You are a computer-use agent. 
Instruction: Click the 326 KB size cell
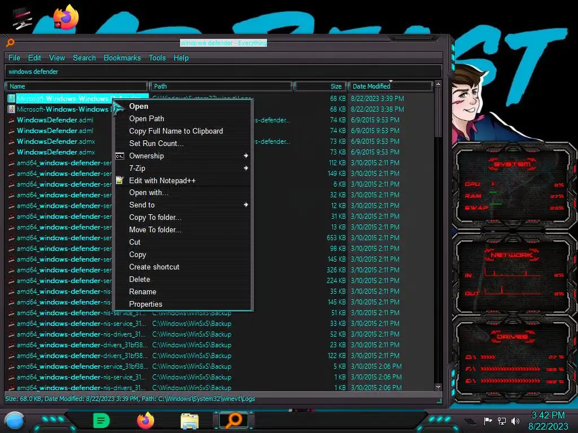[336, 270]
